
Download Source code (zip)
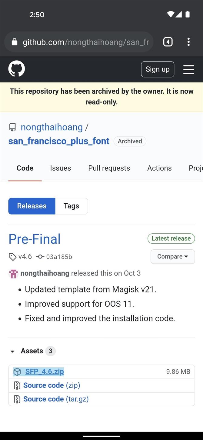52,385
